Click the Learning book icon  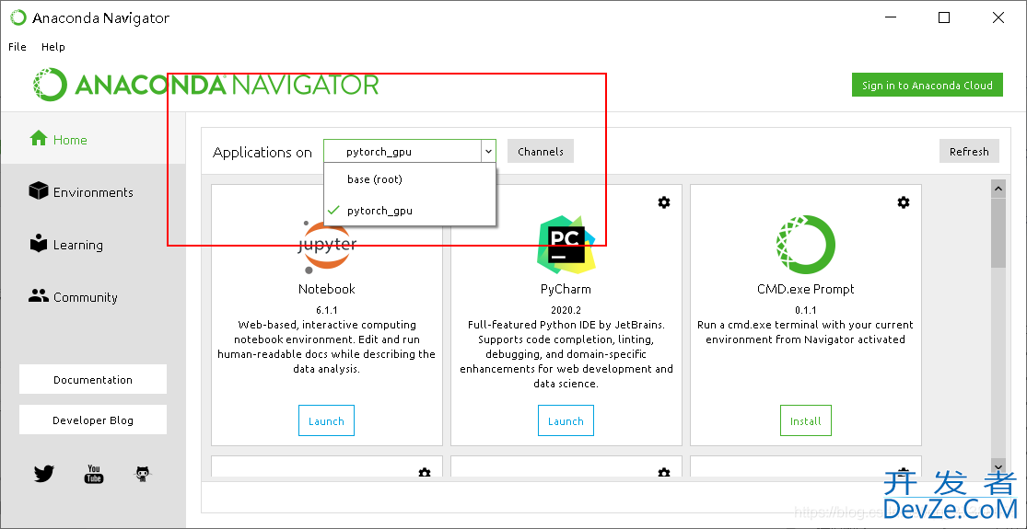(39, 243)
